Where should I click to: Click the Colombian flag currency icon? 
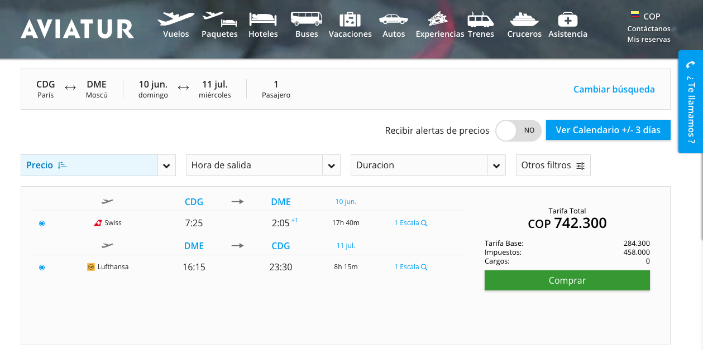[635, 16]
